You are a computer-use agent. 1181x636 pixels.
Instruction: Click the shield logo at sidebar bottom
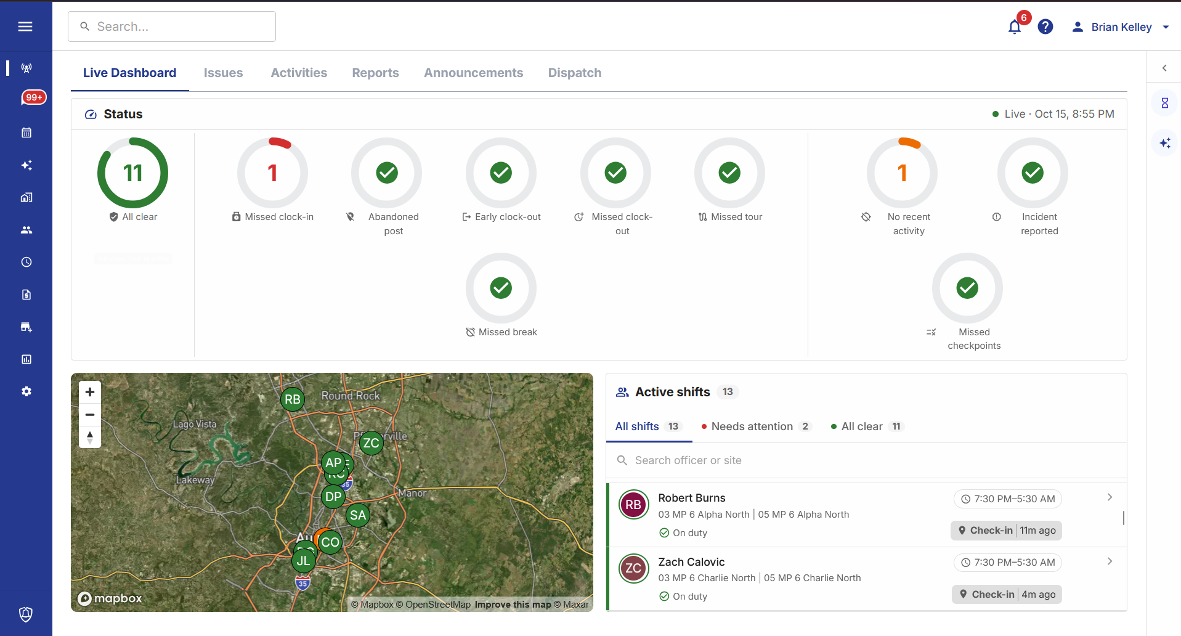click(x=26, y=614)
